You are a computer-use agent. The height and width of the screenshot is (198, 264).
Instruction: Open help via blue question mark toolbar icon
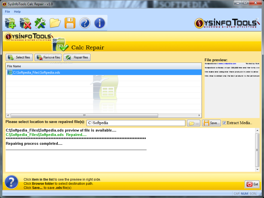(x=85, y=23)
